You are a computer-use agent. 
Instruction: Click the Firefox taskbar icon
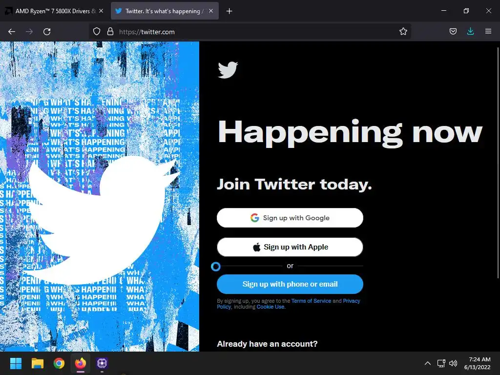(81, 363)
